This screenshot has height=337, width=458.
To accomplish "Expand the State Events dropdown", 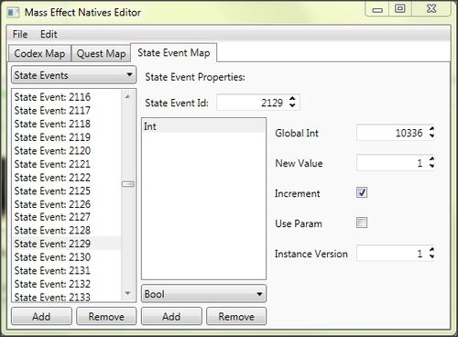I will pos(73,75).
